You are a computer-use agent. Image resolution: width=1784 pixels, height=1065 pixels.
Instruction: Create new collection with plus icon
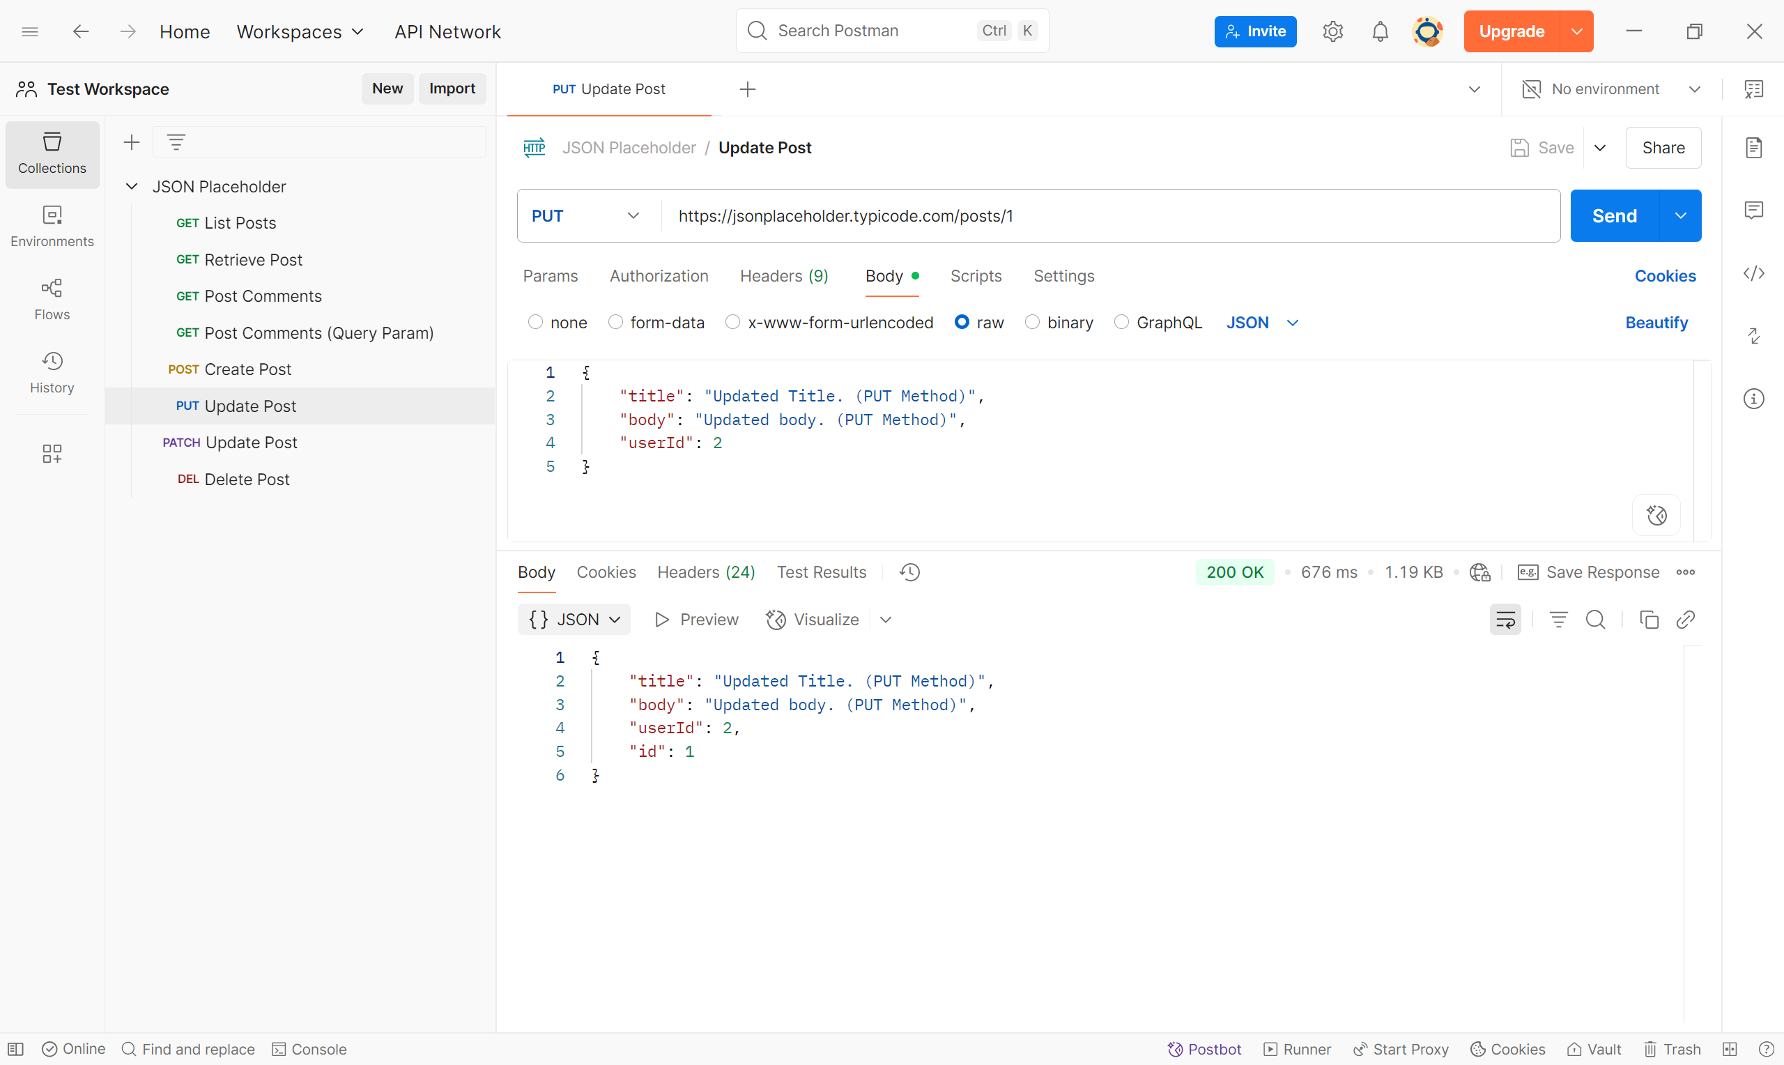131,142
